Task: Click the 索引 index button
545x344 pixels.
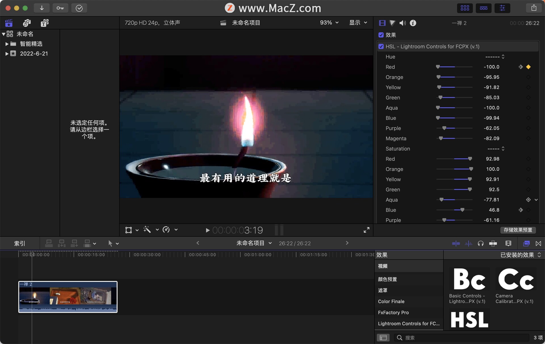Action: point(20,244)
